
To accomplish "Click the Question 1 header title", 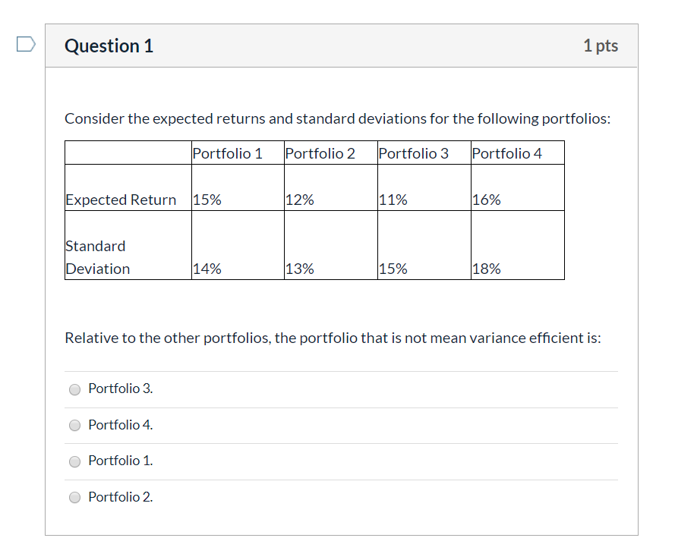I will point(109,46).
